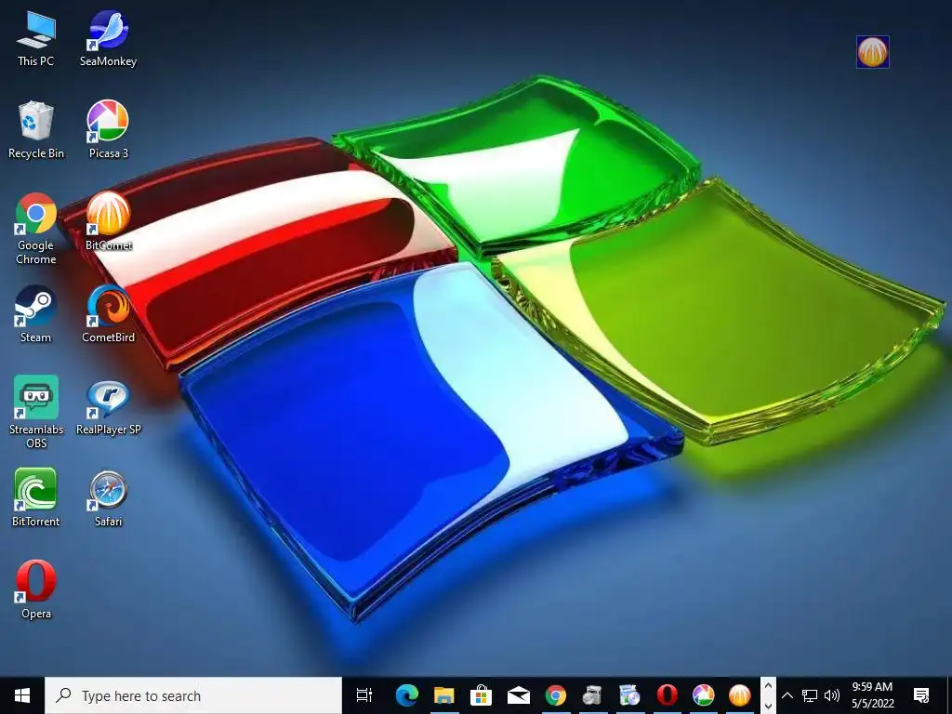The width and height of the screenshot is (952, 714).
Task: Open the Action Center notifications
Action: tap(921, 695)
